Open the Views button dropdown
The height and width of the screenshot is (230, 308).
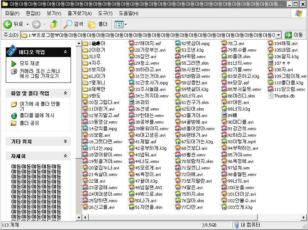[121, 24]
